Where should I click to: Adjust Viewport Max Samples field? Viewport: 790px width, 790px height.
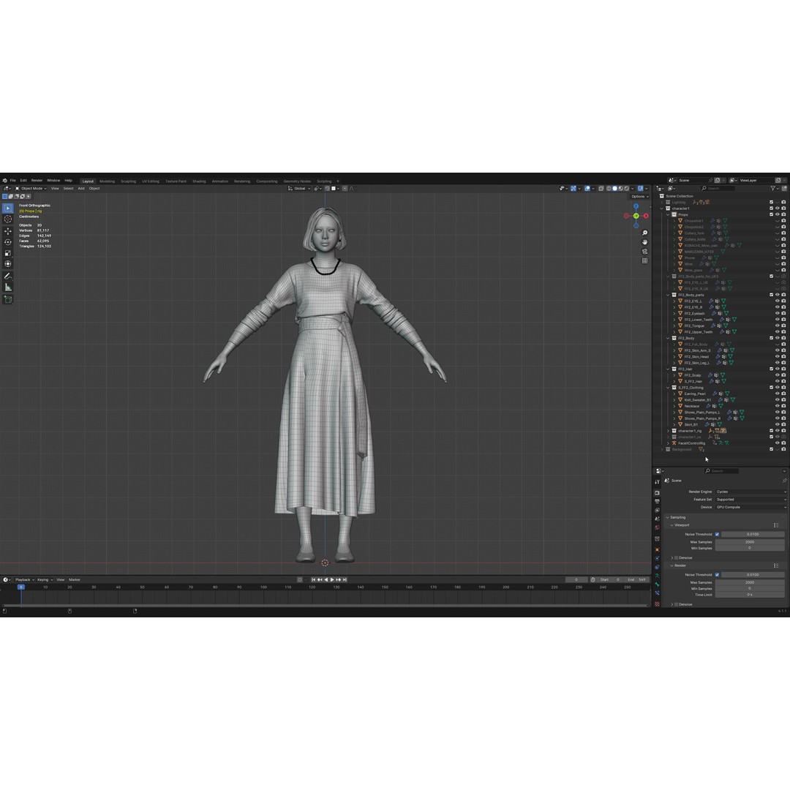[750, 542]
